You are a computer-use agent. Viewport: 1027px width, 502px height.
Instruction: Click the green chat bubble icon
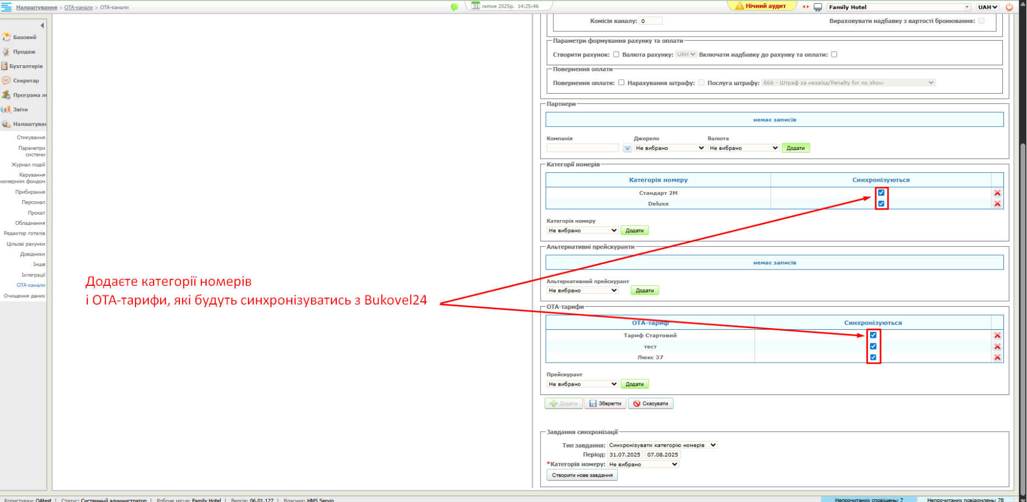454,7
